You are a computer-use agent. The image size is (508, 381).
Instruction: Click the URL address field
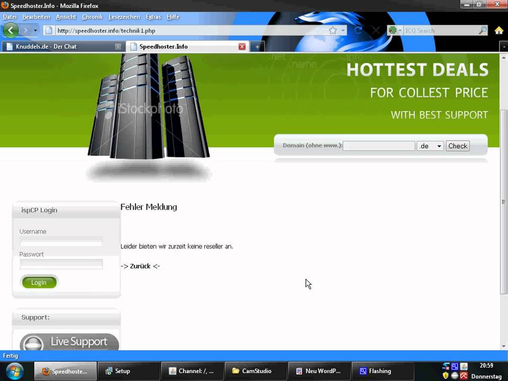point(190,31)
